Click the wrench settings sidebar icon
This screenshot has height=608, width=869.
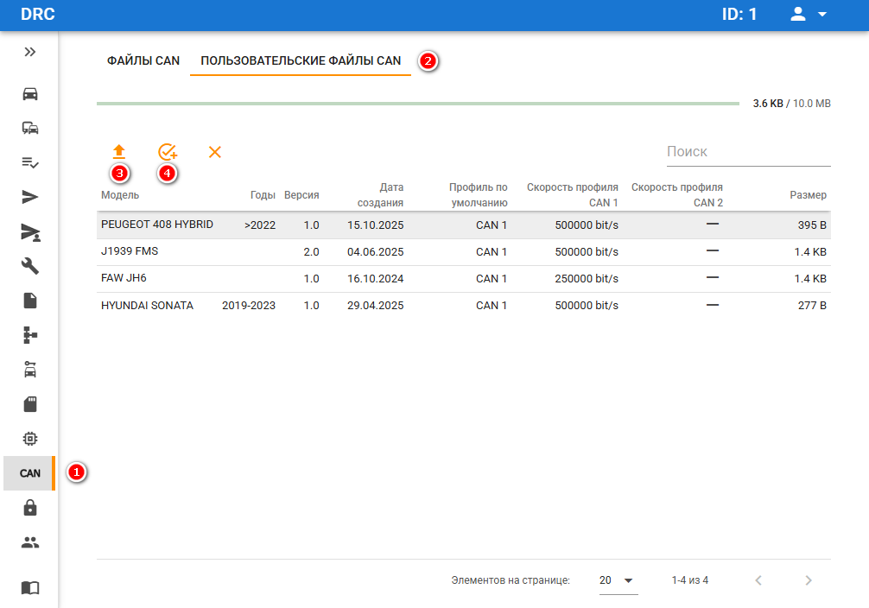tap(30, 266)
